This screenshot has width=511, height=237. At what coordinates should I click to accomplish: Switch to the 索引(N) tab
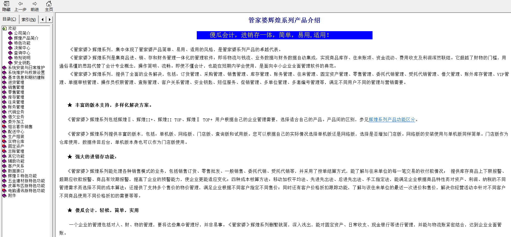click(x=29, y=19)
